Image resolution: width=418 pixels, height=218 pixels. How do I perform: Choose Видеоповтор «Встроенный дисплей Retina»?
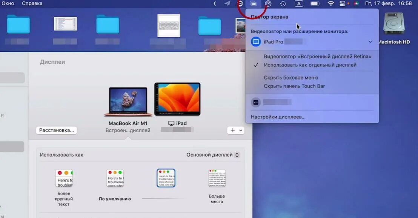[x=318, y=56]
